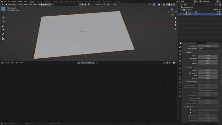
Task: Toggle camera view in viewport
Action: point(175,25)
